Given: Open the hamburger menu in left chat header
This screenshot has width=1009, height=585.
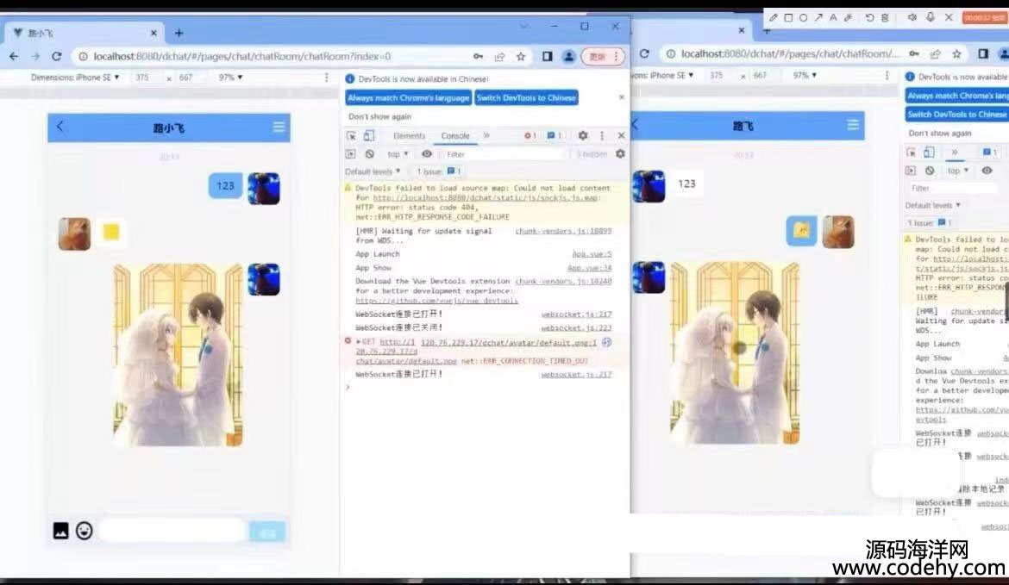Looking at the screenshot, I should (279, 128).
